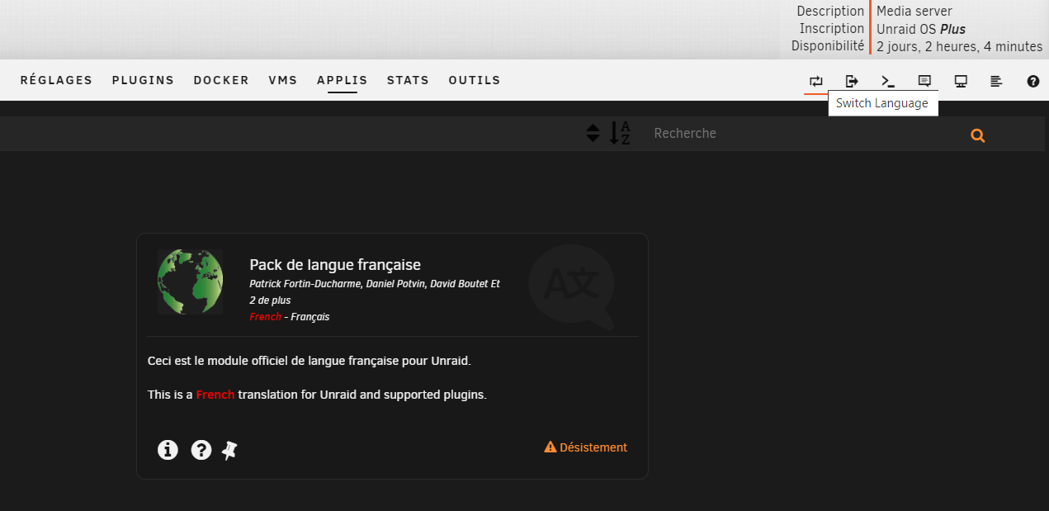Go to the PLUGINS tab
The image size is (1049, 511).
(143, 81)
